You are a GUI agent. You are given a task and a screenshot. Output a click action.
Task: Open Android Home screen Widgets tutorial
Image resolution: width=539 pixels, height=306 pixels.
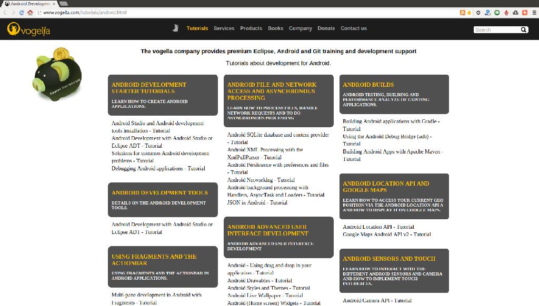[274, 303]
